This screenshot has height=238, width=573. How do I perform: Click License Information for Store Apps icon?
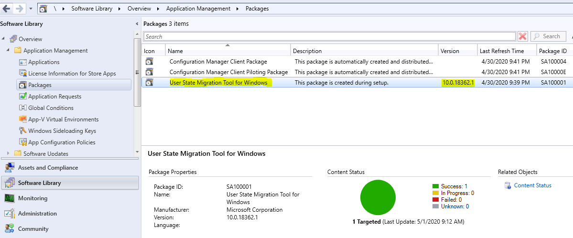click(22, 74)
